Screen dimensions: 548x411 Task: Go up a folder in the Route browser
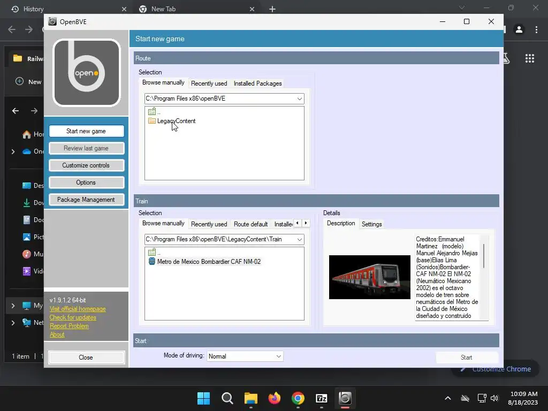[154, 112]
